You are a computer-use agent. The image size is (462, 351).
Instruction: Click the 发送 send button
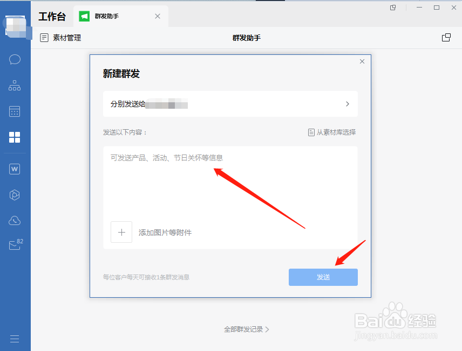coord(323,277)
